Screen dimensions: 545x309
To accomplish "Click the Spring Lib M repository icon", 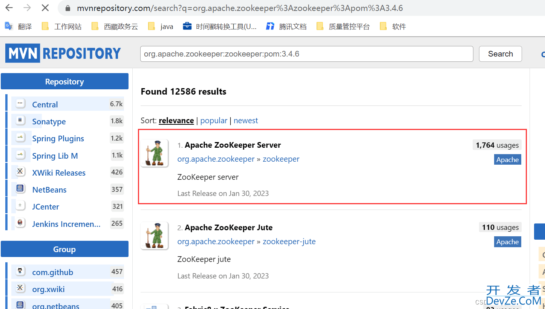I will (20, 155).
